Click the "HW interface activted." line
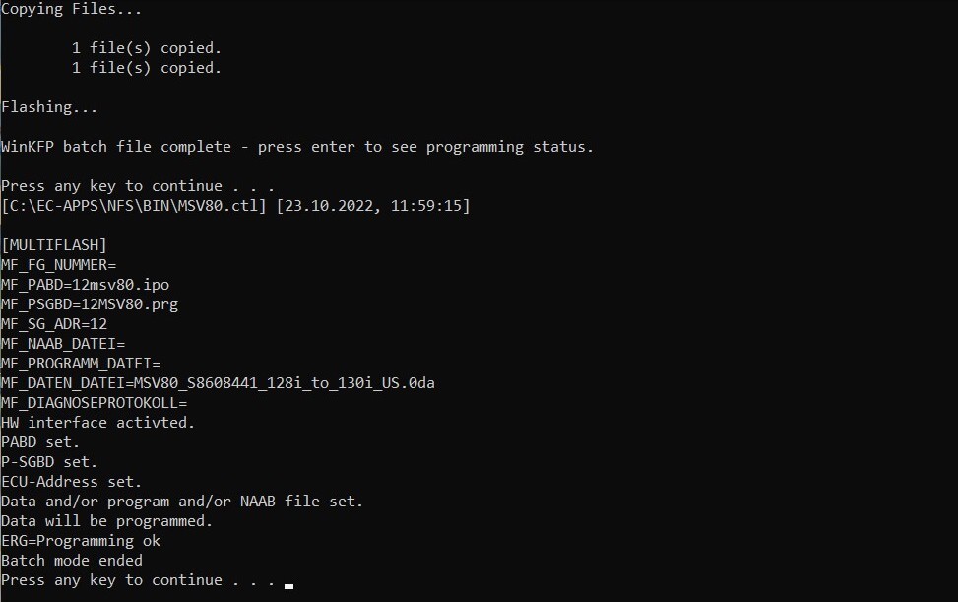Viewport: 958px width, 602px height. [98, 423]
